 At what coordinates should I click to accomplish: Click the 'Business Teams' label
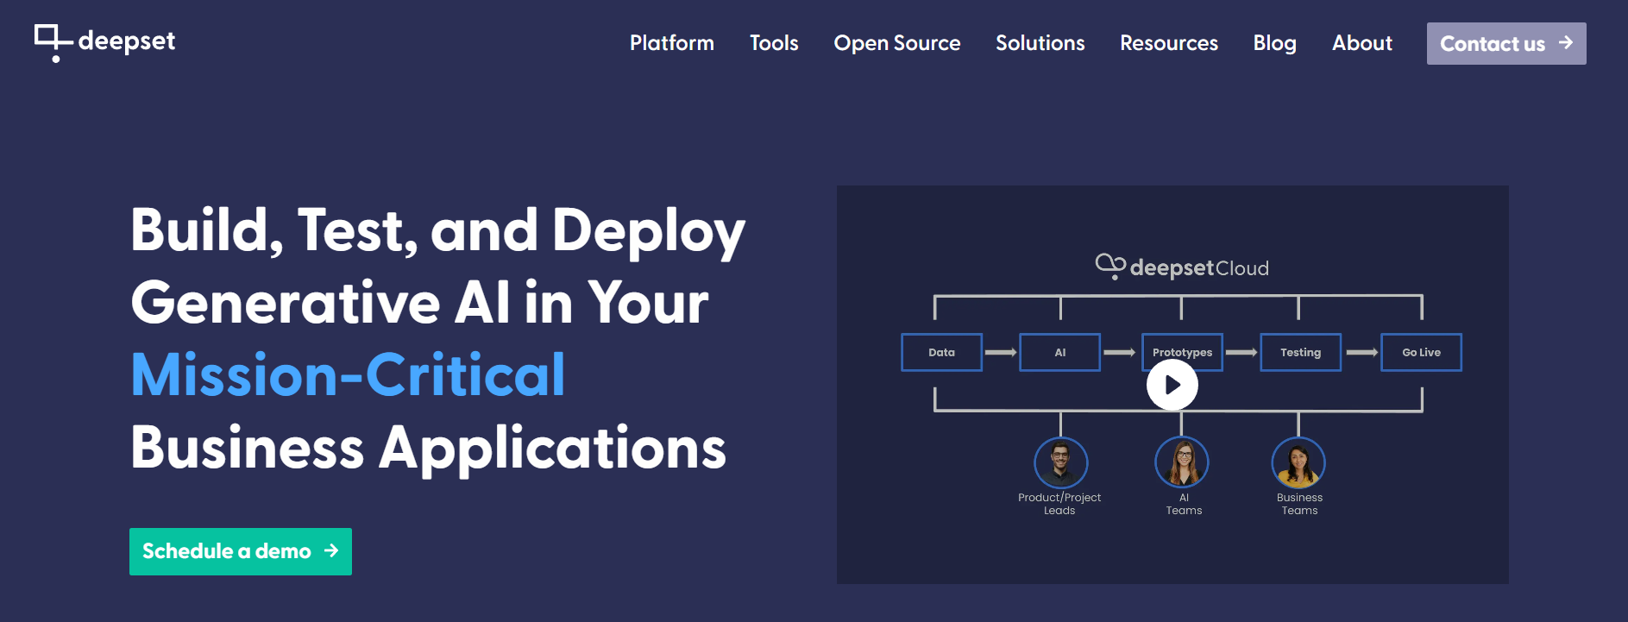point(1299,504)
